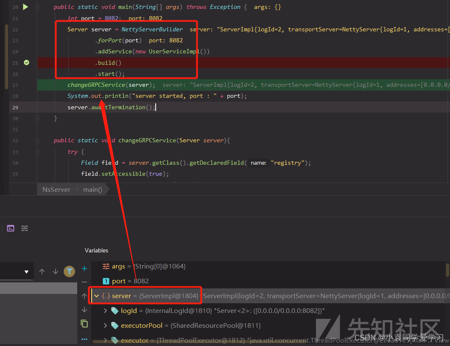Click the selected frame row in Frames list
The image size is (450, 346).
[x=39, y=288]
